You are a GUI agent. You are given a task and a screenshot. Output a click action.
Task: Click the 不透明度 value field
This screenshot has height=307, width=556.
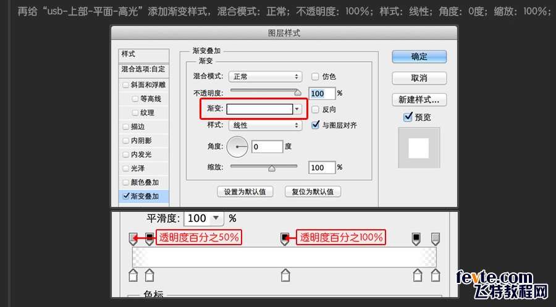click(322, 94)
